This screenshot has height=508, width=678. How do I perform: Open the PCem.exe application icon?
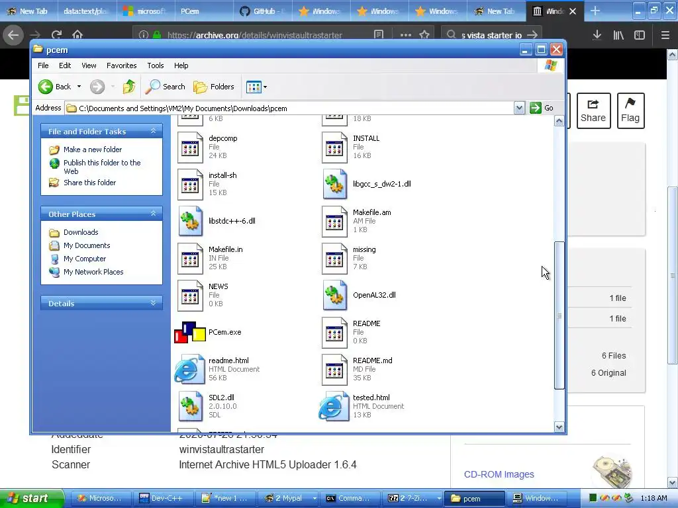(x=190, y=332)
